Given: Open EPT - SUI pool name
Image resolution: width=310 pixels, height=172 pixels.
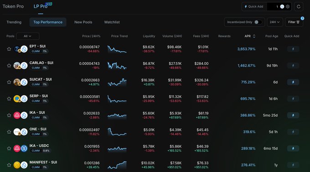Looking at the screenshot, I should (37, 47).
